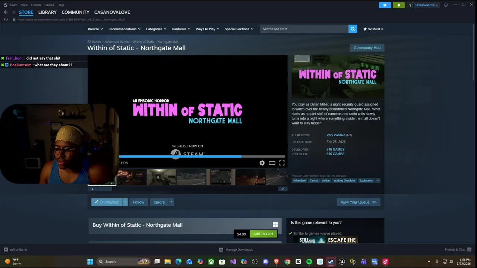Image resolution: width=477 pixels, height=268 pixels.
Task: Click the Follow button
Action: 139,202
